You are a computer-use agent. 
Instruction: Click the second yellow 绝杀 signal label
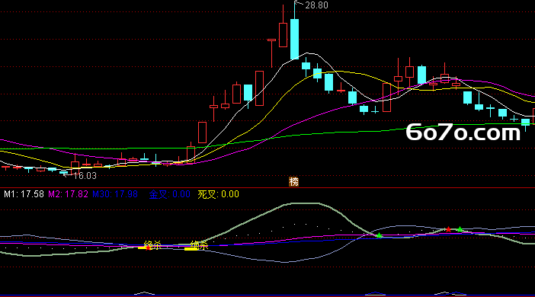coord(199,244)
